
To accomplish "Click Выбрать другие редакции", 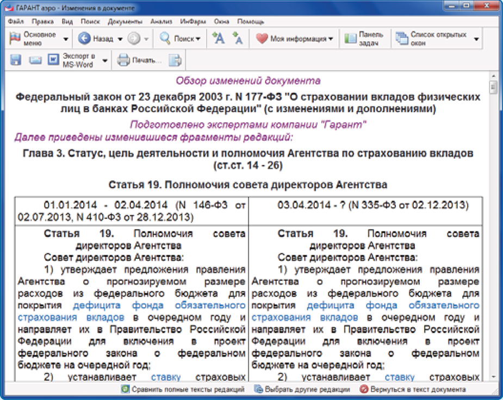I will click(x=302, y=389).
